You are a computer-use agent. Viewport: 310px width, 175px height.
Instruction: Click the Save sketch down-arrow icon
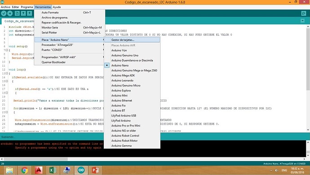pyautogui.click(x=30, y=13)
